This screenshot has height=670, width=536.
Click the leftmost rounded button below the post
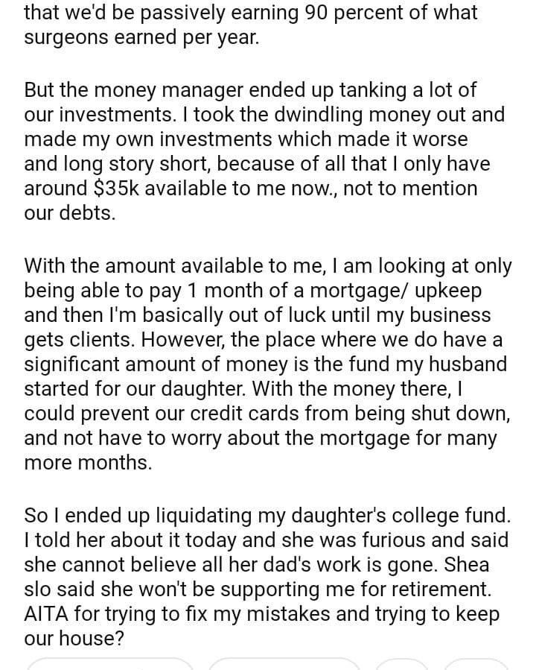tap(110, 663)
